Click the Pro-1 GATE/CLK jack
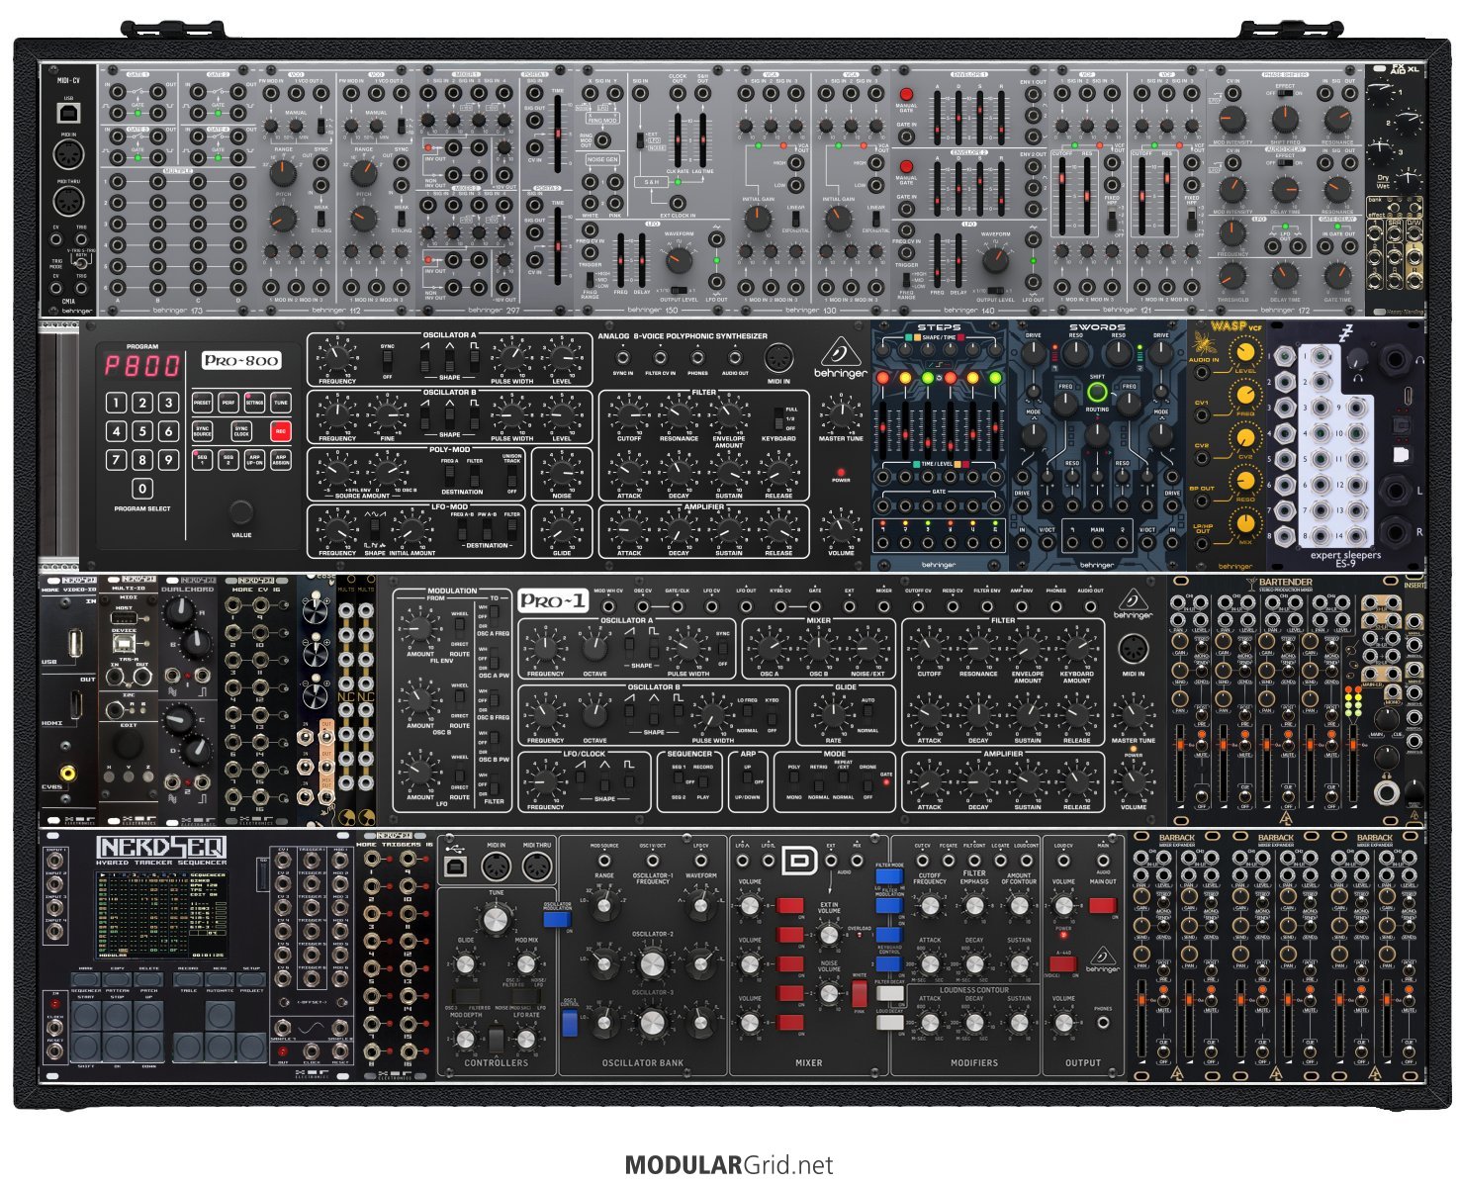Viewport: 1459px width, 1186px height. coord(678,605)
